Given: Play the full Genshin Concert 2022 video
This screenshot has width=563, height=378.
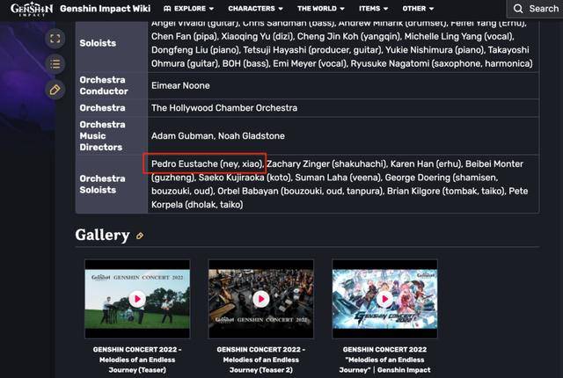Looking at the screenshot, I should pyautogui.click(x=385, y=299).
